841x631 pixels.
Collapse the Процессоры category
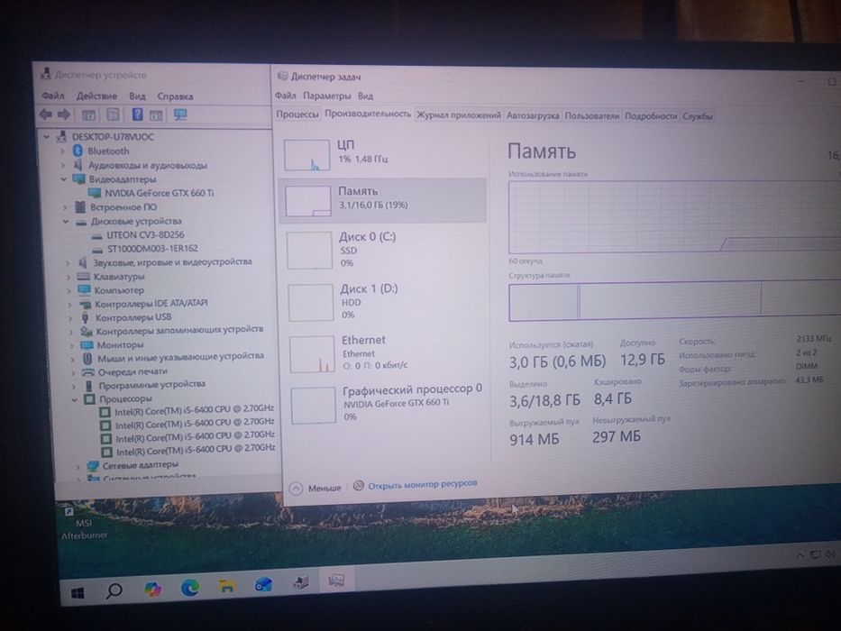[x=75, y=399]
